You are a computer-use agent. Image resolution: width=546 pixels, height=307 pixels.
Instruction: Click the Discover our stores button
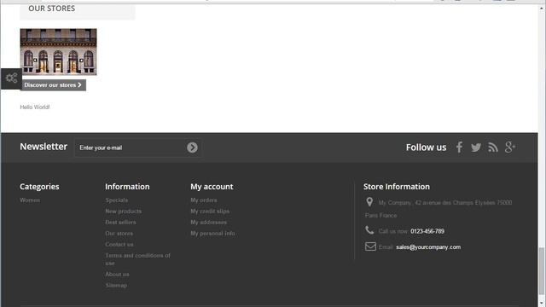pos(53,85)
